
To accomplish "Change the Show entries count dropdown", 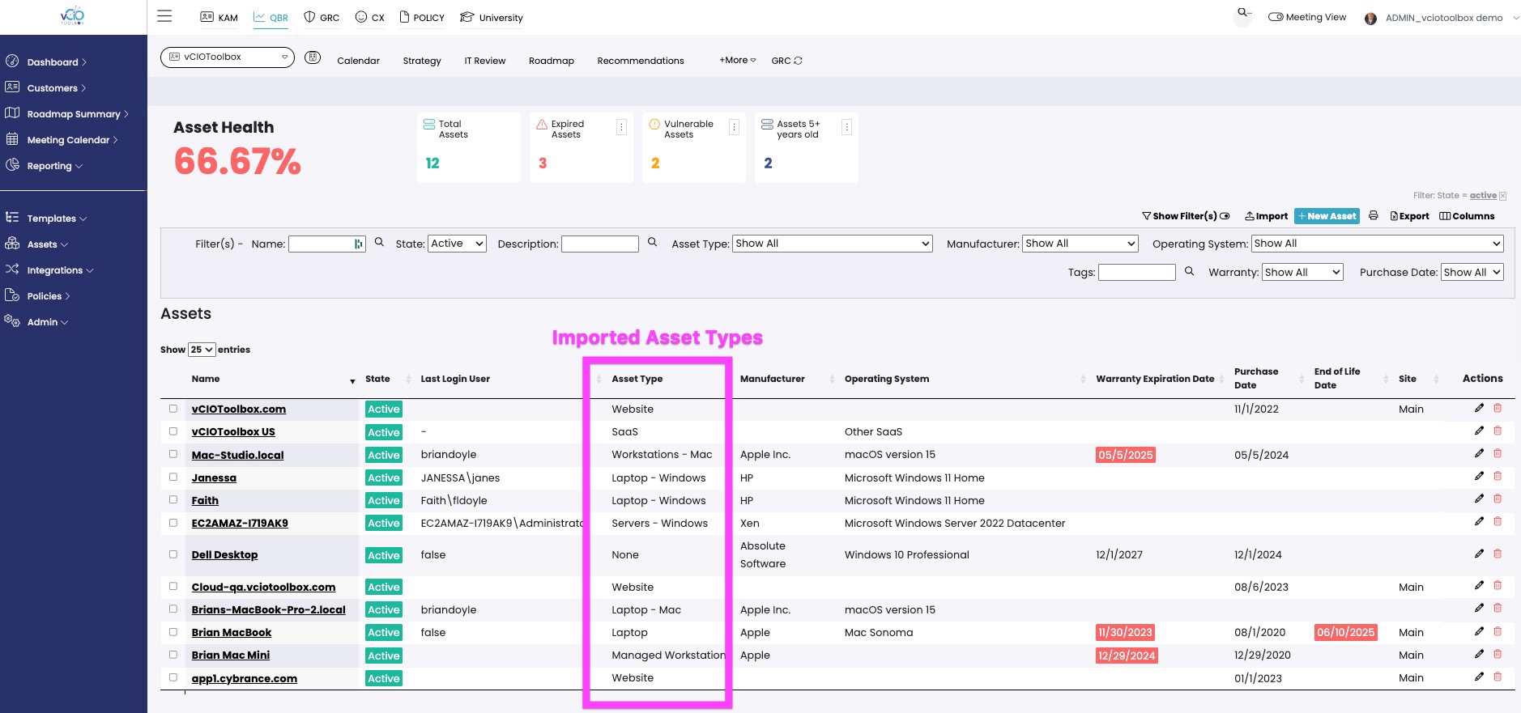I will tap(202, 350).
